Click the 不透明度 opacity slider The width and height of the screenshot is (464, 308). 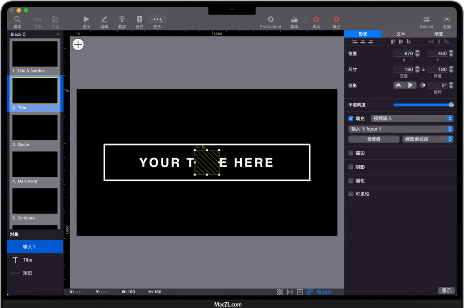click(x=422, y=105)
